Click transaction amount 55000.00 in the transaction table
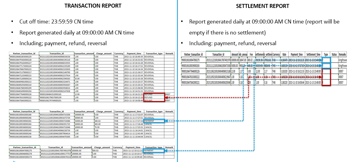 pos(84,121)
